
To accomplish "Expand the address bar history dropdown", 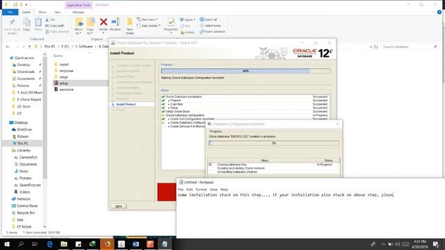I will tap(371, 47).
